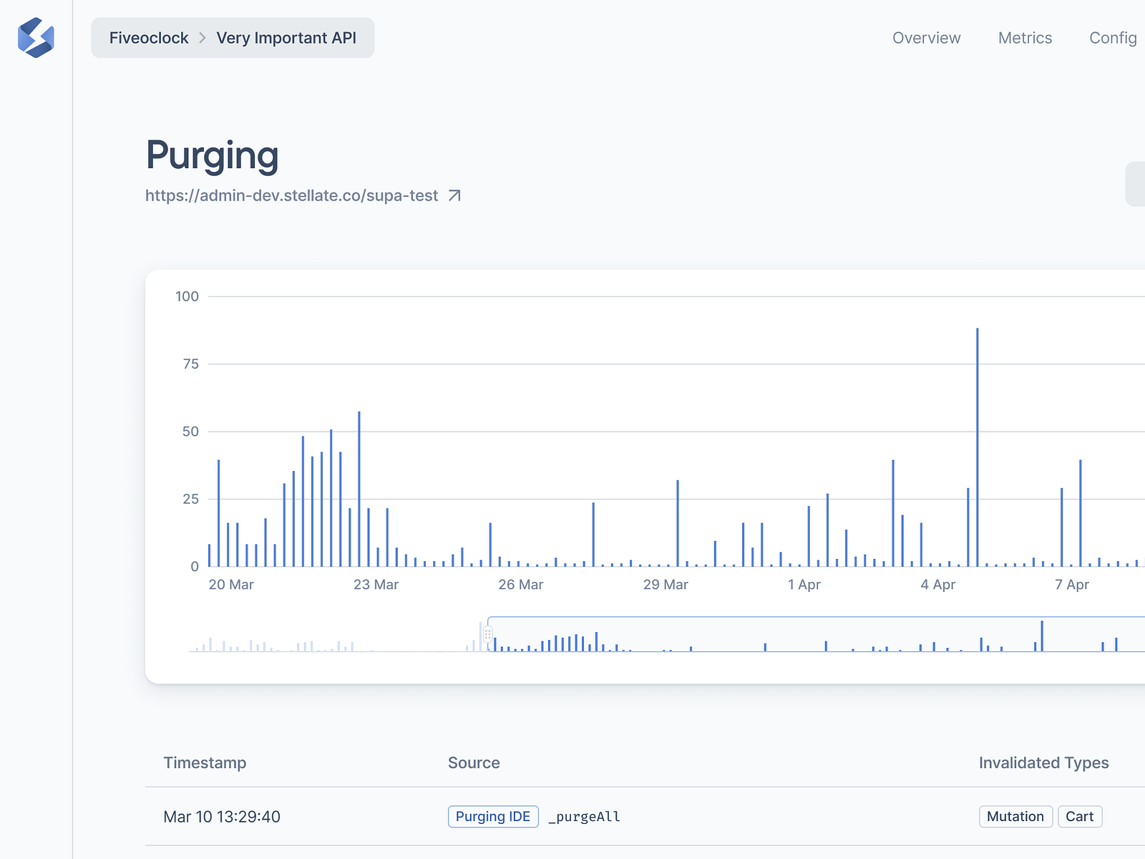
Task: Click the 25 y-axis label
Action: tap(191, 499)
